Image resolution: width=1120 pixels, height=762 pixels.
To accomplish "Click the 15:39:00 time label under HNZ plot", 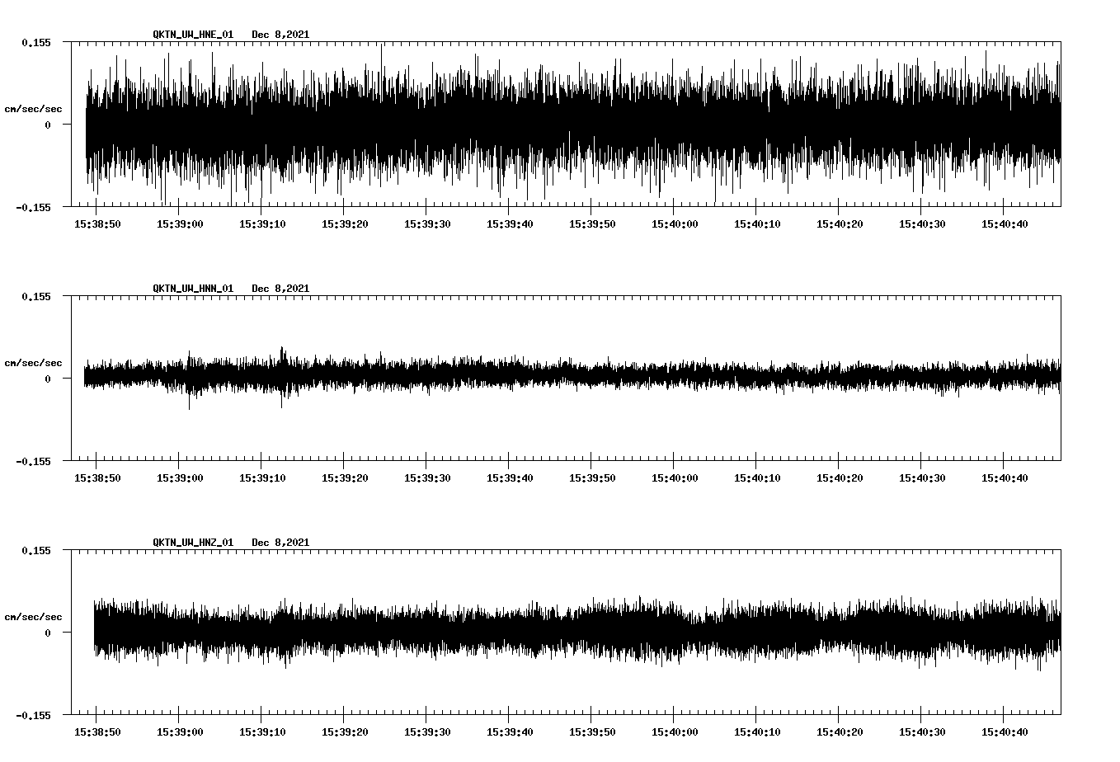I will click(180, 732).
